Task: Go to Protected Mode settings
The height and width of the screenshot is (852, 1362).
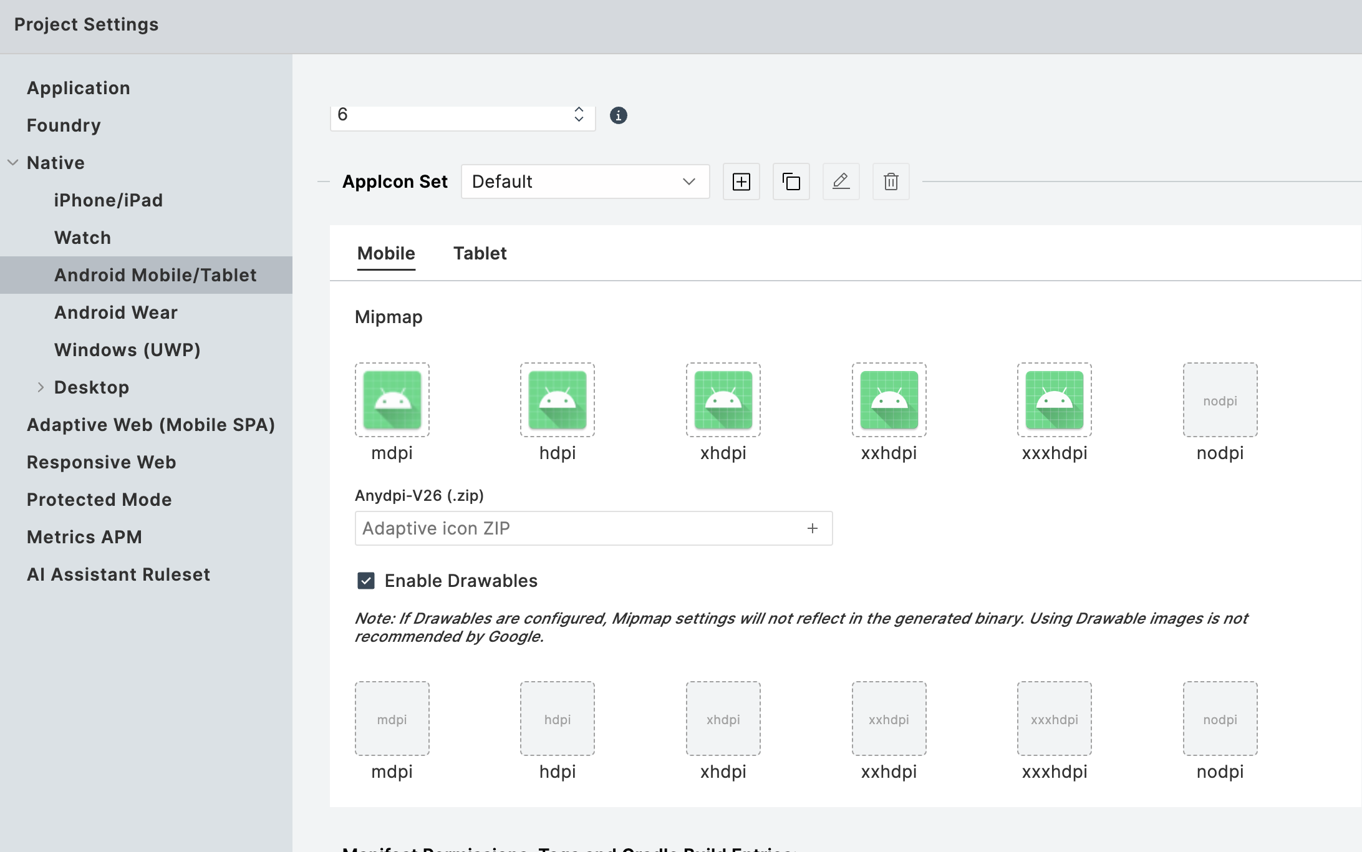Action: click(x=99, y=500)
